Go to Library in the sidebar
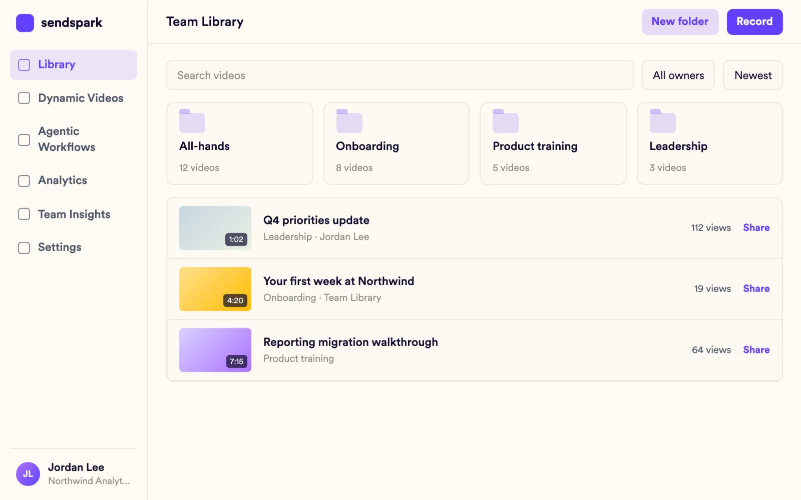Screen dimensions: 801x500 coord(74,65)
